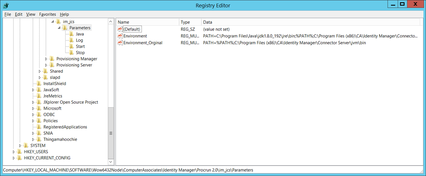Select the Log subkey label
Viewport: 426px width, 176px height.
tap(79, 40)
